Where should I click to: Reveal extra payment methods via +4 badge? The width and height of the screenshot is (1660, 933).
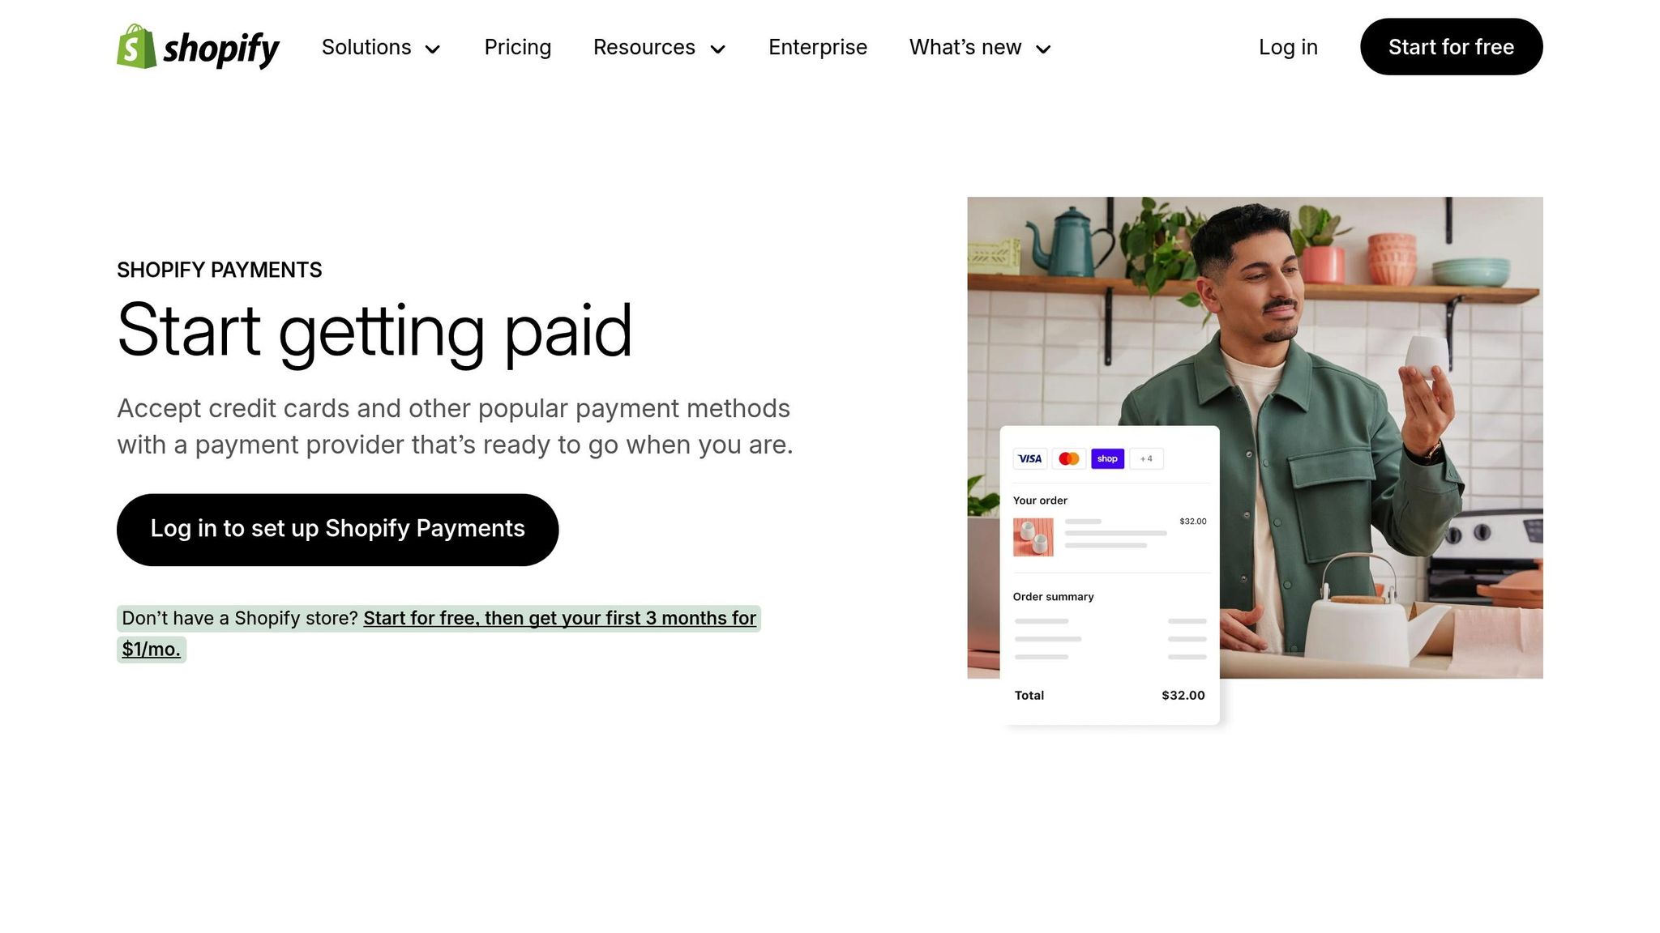[x=1145, y=458]
